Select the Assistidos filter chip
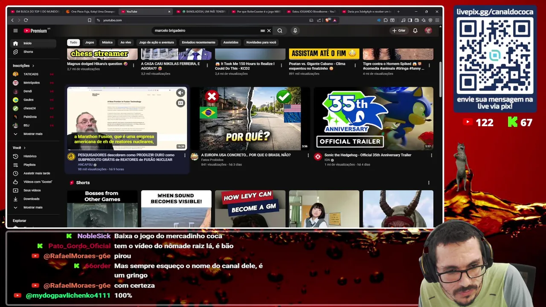Viewport: 546px width, 307px height. pos(231,42)
